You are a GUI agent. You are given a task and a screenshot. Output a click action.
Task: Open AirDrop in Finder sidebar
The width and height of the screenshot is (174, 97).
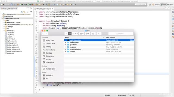pyautogui.click(x=48, y=47)
